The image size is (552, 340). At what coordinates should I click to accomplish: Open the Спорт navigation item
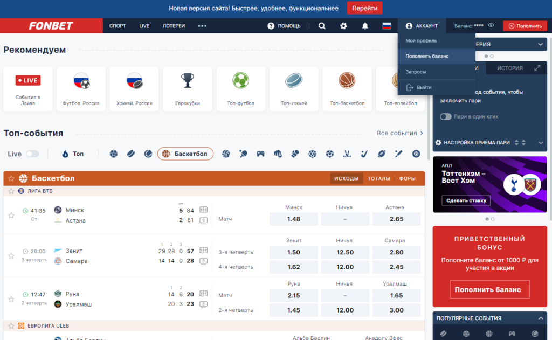point(118,26)
